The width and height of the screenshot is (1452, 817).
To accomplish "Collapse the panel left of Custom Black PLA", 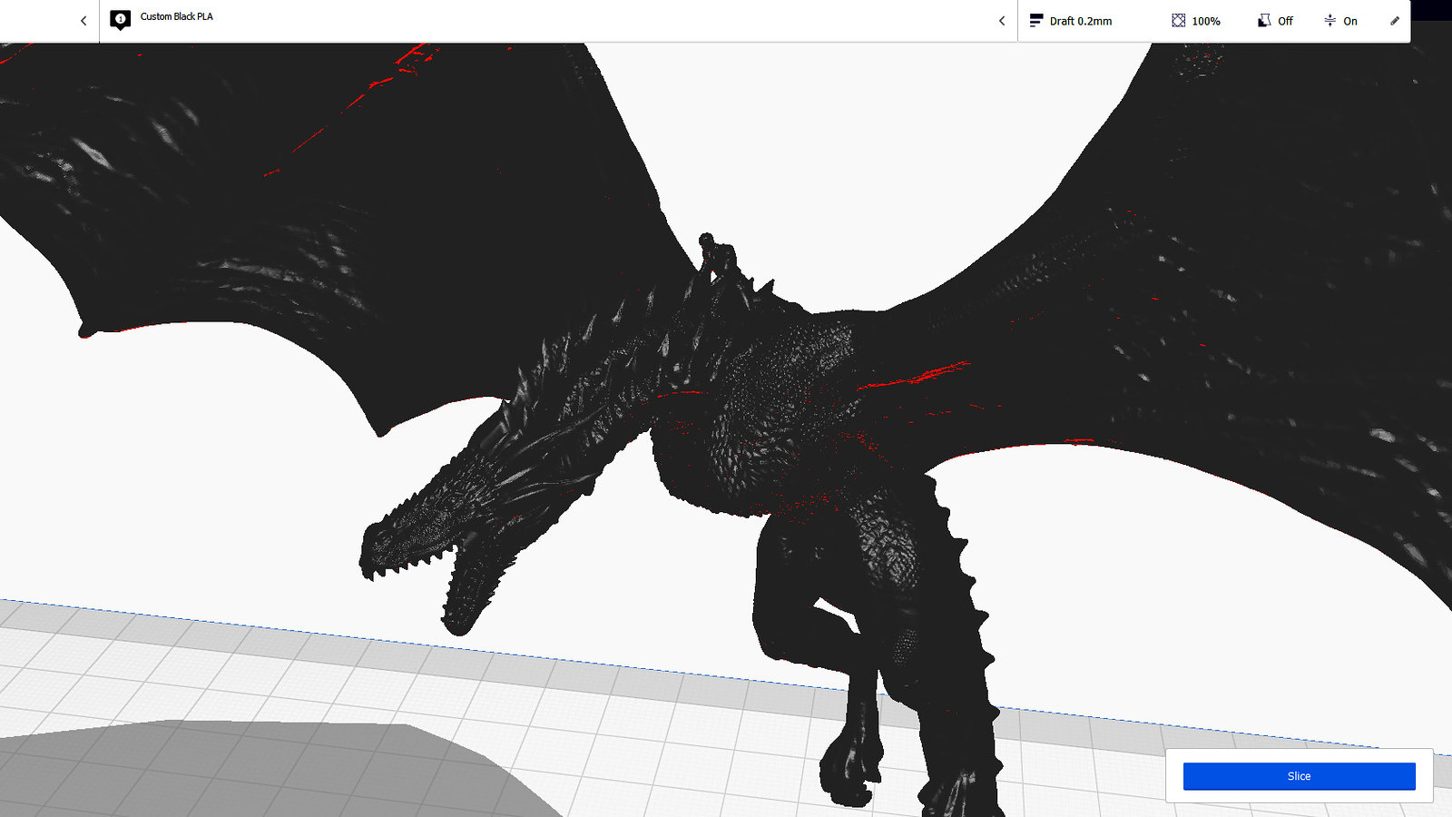I will (83, 20).
